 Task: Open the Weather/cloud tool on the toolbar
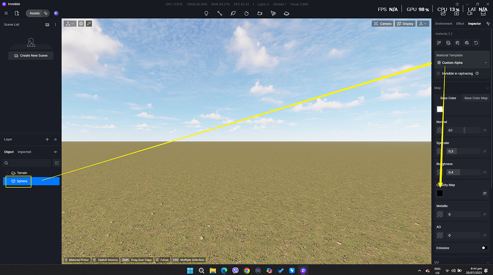tap(287, 13)
